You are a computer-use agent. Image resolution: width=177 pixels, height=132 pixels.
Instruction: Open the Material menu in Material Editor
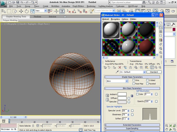pos(106,19)
